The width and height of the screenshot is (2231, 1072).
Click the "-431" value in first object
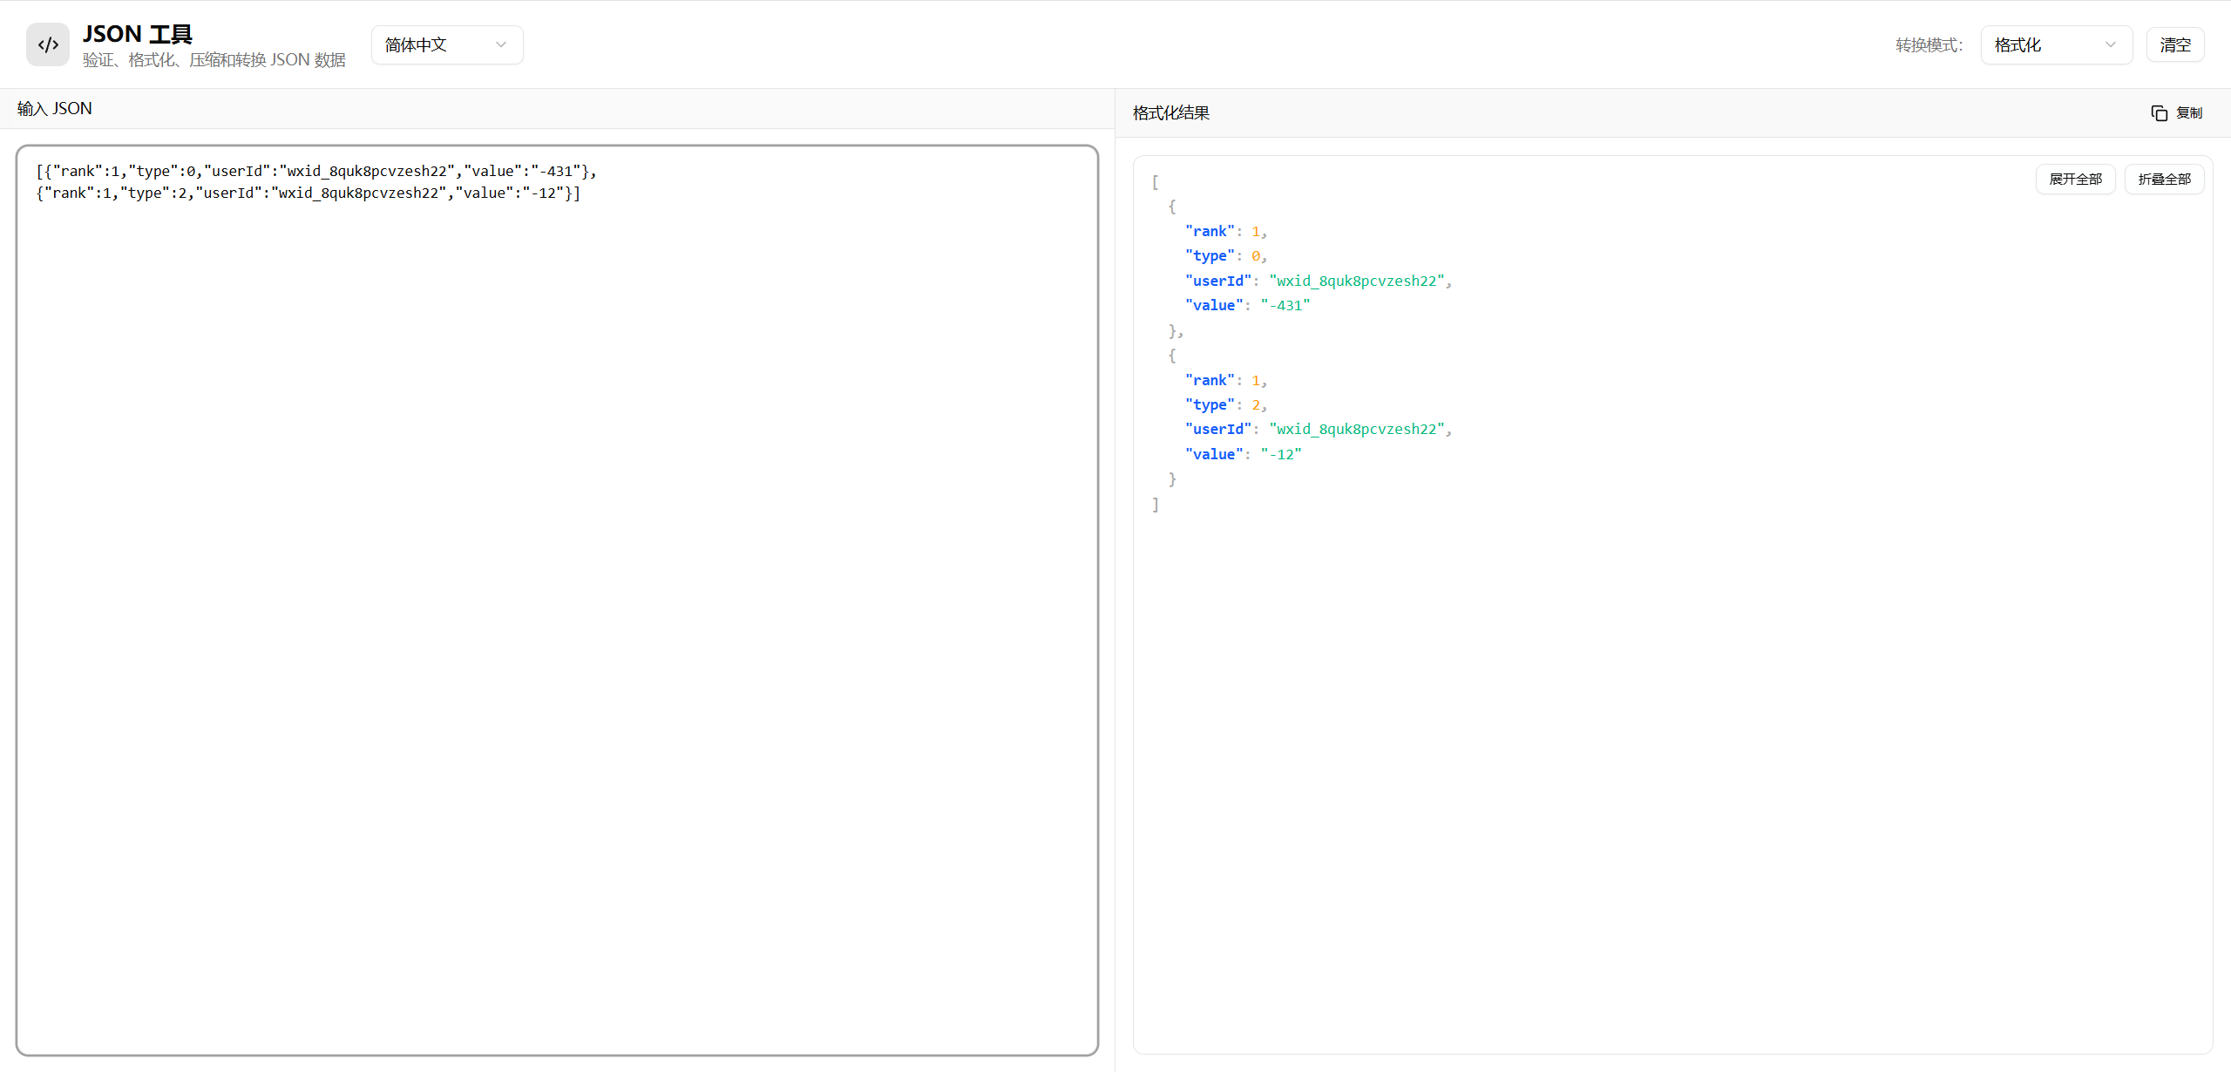pyautogui.click(x=1285, y=306)
